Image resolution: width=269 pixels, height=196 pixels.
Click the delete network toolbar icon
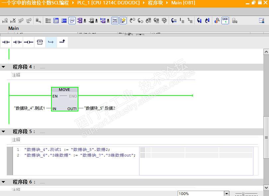[13, 21]
